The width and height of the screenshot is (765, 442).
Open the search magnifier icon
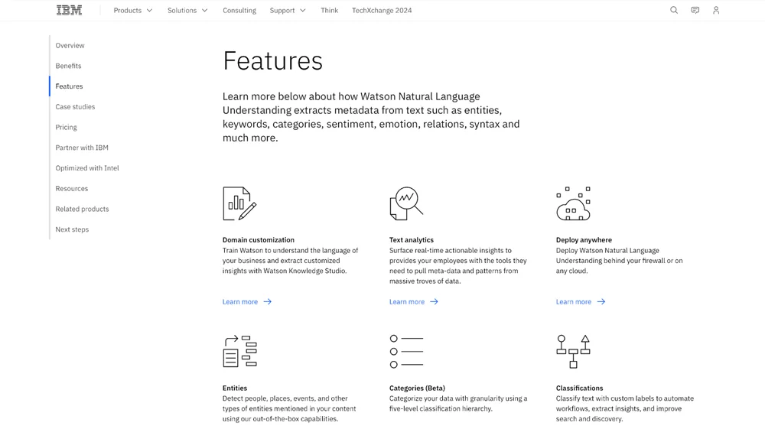click(x=674, y=10)
